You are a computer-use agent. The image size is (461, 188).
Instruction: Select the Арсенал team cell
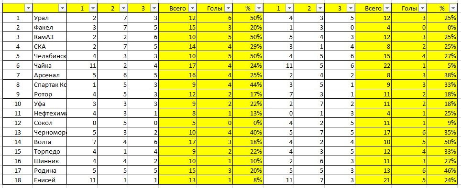click(x=50, y=75)
